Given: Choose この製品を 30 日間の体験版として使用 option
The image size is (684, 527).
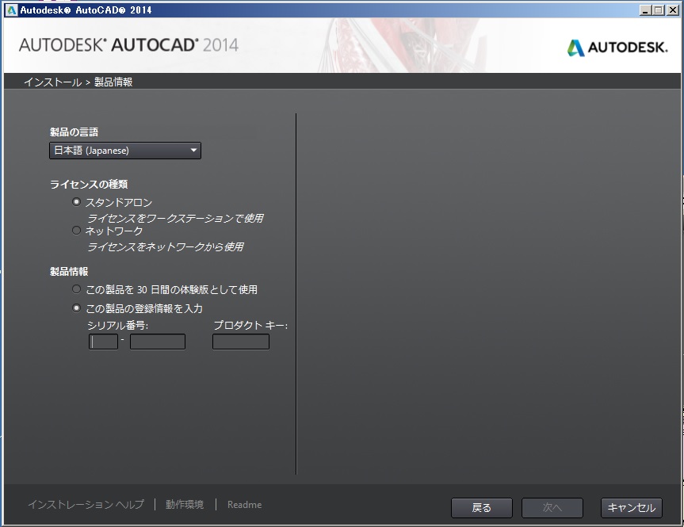Looking at the screenshot, I should tap(76, 288).
